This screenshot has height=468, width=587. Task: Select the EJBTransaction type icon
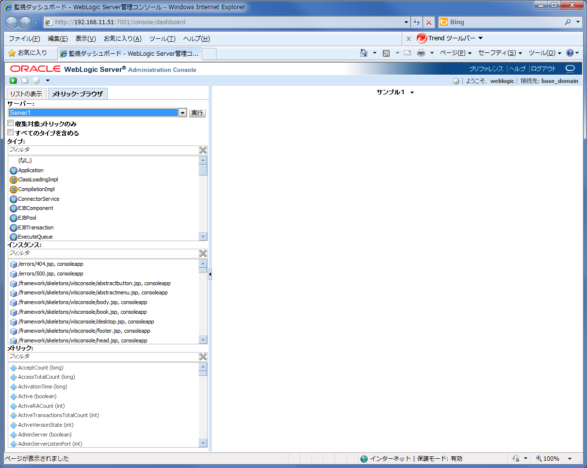(x=14, y=228)
